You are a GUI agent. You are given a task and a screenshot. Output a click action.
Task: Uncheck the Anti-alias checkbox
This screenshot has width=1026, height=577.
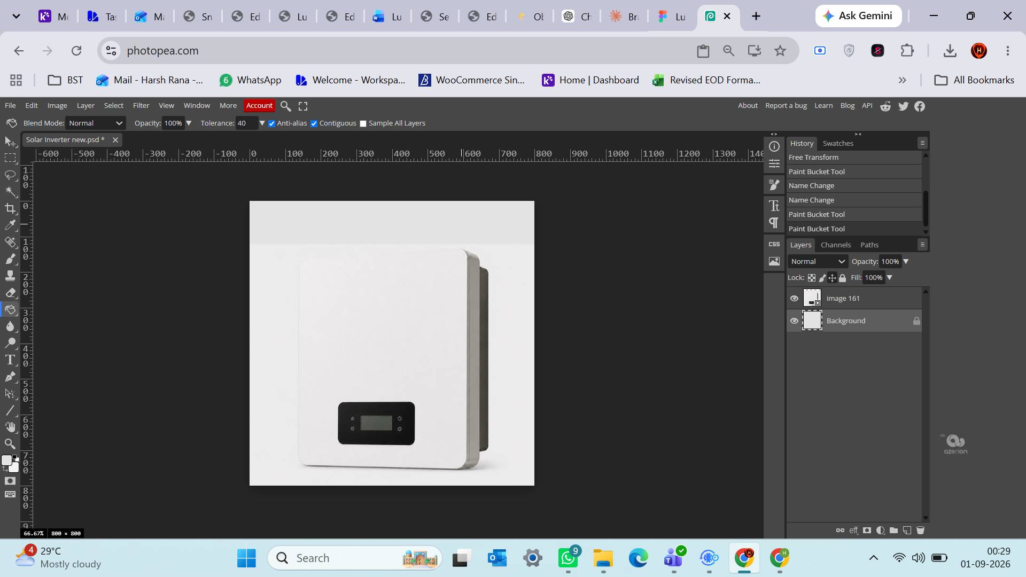271,123
